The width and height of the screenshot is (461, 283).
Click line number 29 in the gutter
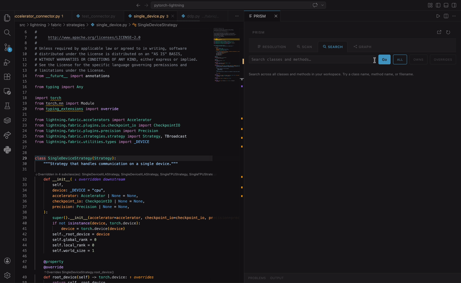(x=24, y=158)
